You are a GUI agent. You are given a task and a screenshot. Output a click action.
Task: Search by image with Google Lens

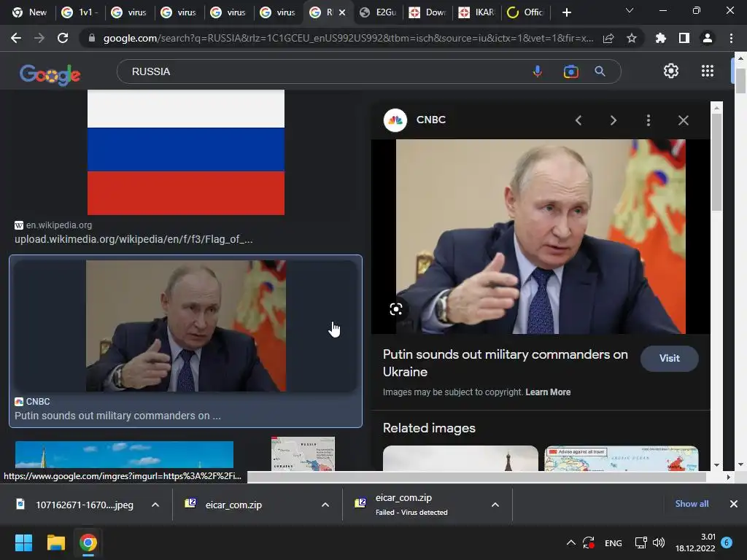click(570, 71)
